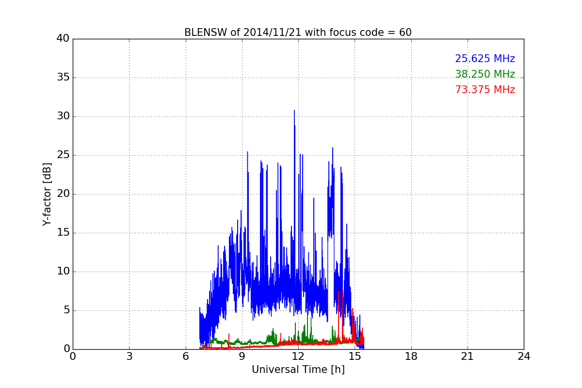Click the x-axis tick label 9
Image resolution: width=582 pixels, height=388 pixels.
coord(242,356)
